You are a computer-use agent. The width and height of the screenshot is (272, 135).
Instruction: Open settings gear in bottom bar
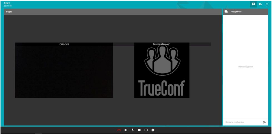tap(153, 130)
